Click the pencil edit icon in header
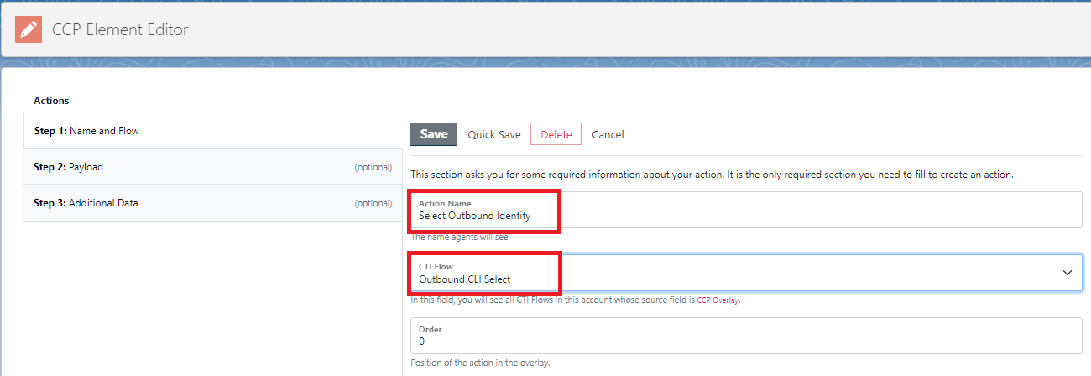 pyautogui.click(x=28, y=29)
